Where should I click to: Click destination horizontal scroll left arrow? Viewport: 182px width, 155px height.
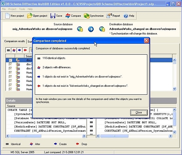(98, 136)
